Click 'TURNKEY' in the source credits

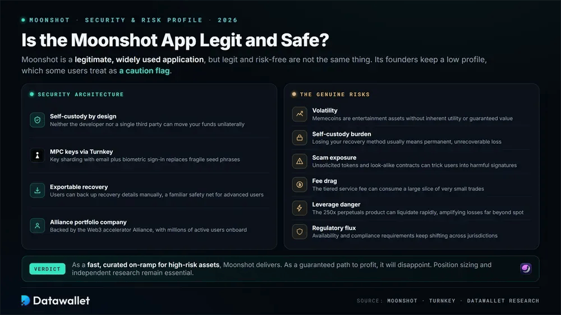(x=442, y=300)
